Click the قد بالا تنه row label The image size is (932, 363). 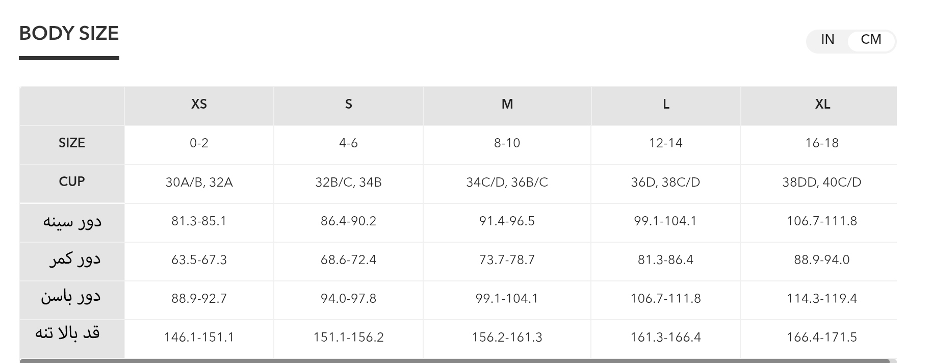67,333
